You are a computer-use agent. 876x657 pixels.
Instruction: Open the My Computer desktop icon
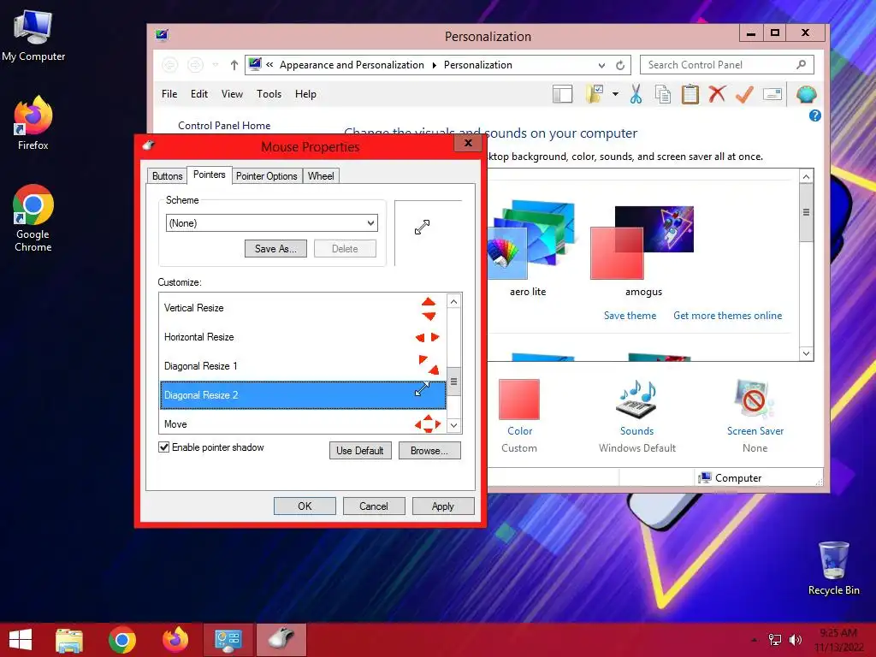pyautogui.click(x=33, y=34)
